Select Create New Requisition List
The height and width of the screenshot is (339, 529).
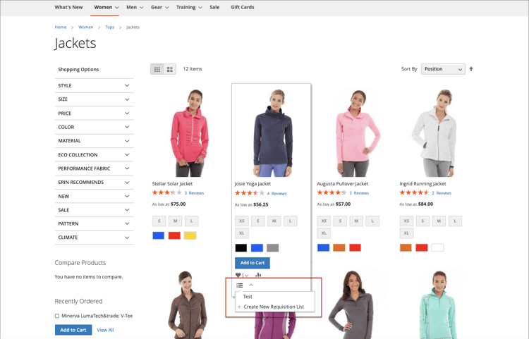[x=274, y=307]
